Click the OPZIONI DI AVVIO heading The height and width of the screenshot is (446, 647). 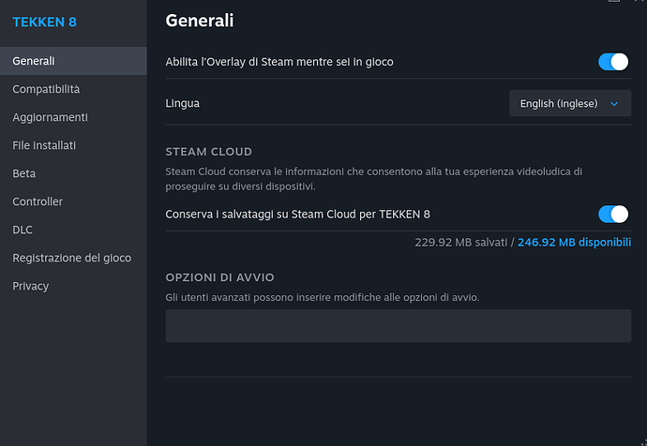click(220, 277)
